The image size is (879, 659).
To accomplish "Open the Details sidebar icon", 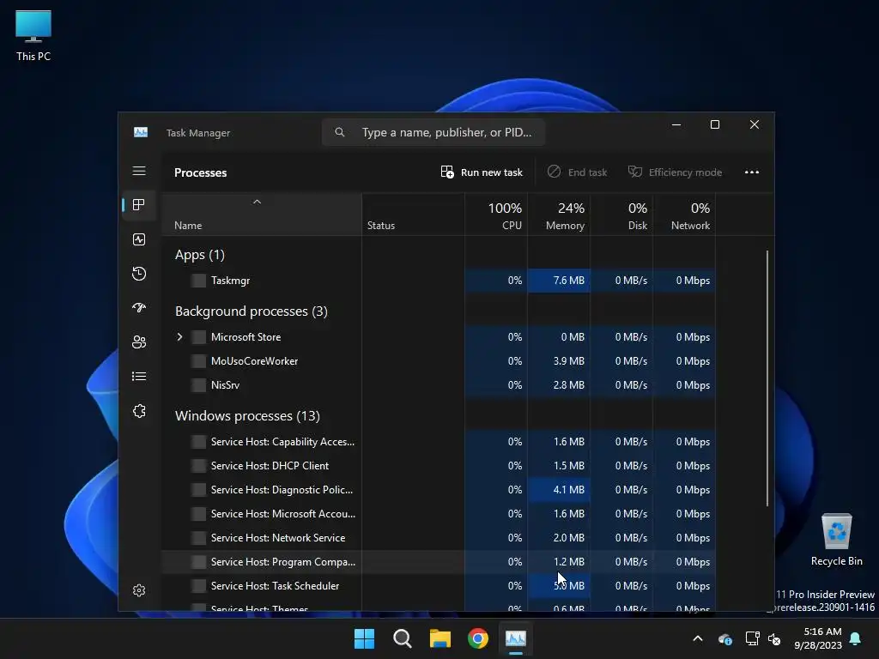I will 139,377.
